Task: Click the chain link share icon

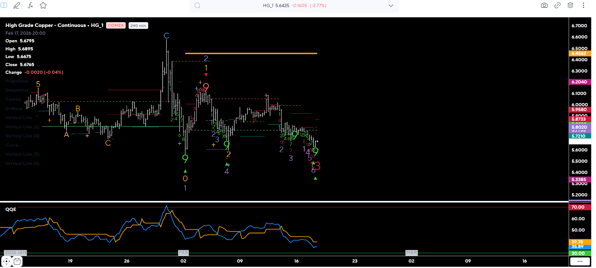Action: tap(557, 5)
